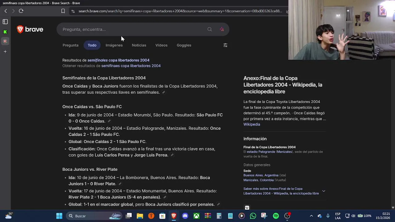This screenshot has width=395, height=222.
Task: Open Spotify from the taskbar
Action: (276, 216)
